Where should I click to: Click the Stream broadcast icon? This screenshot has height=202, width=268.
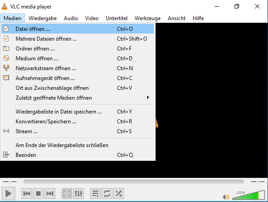[x=6, y=131]
